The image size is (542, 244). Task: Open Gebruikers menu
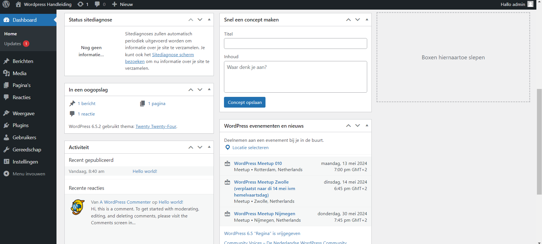coord(28,138)
